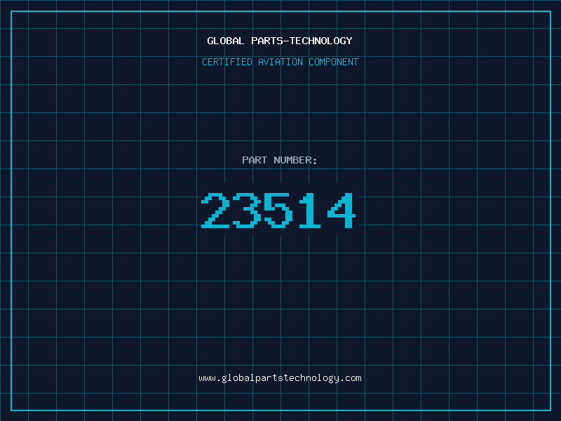Viewport: 561px width, 421px height.
Task: Click the part number value 23514
Action: click(278, 210)
